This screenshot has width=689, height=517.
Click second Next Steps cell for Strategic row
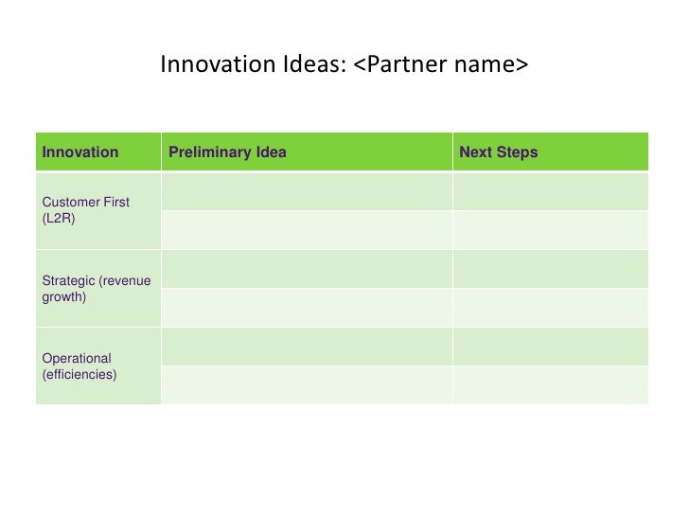click(551, 308)
